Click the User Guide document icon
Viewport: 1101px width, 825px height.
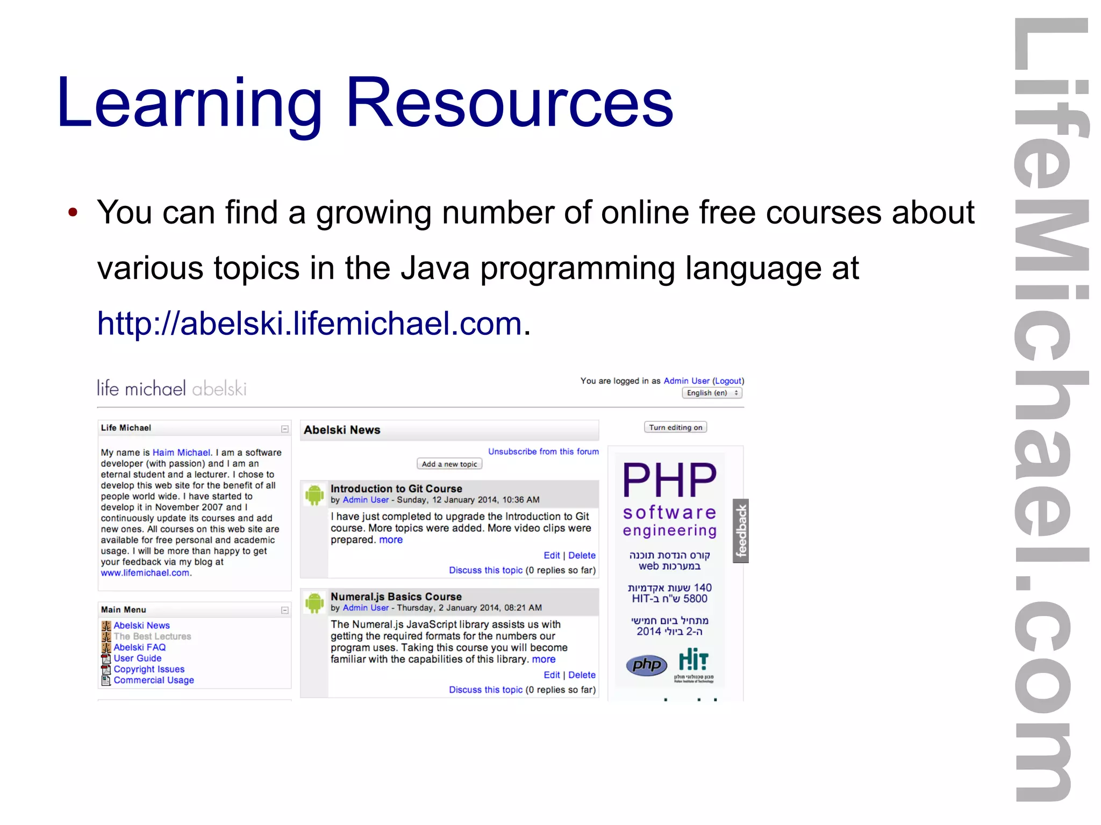coord(106,658)
